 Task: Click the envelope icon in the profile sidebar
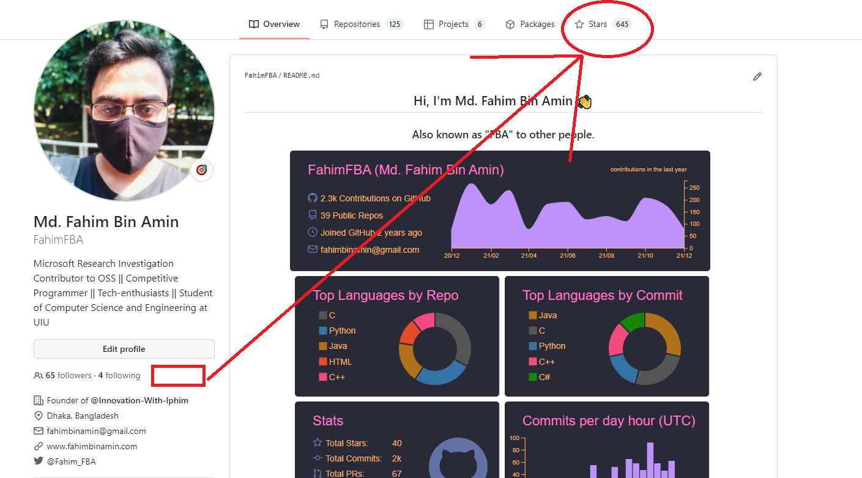point(39,431)
